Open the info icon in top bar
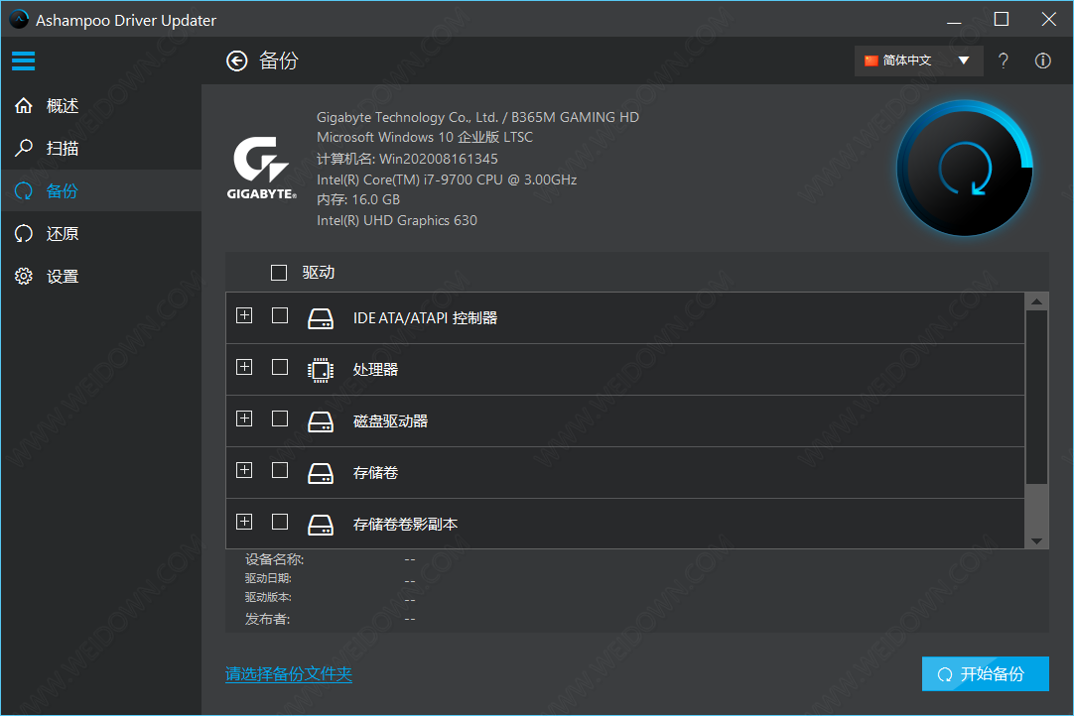 (x=1042, y=60)
